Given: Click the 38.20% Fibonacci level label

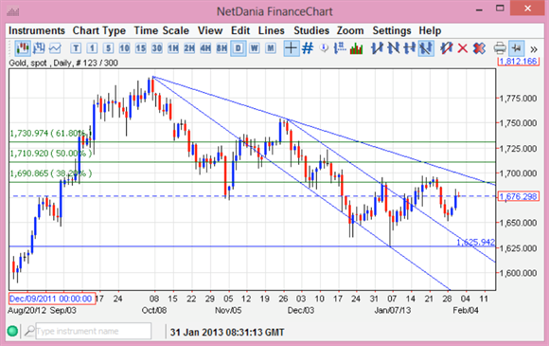Looking at the screenshot, I should tap(51, 173).
